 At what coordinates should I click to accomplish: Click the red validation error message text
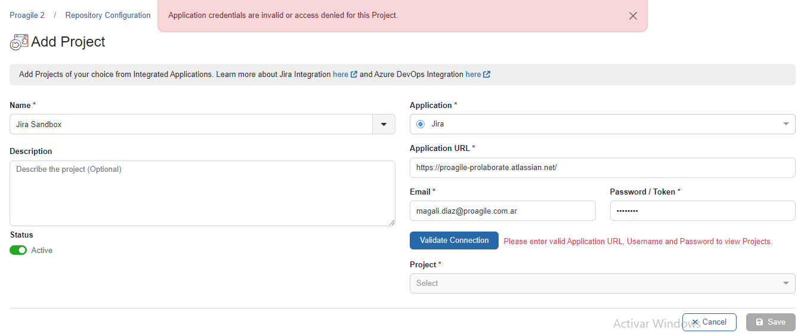pyautogui.click(x=638, y=242)
